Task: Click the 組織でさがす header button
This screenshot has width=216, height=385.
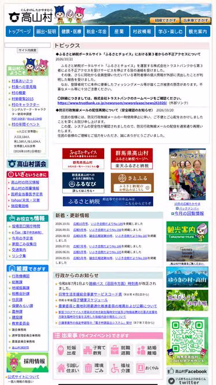Action: tap(164, 20)
